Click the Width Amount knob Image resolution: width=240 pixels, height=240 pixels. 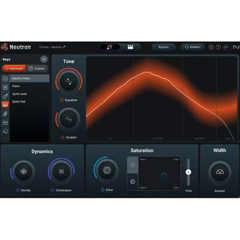(220, 172)
